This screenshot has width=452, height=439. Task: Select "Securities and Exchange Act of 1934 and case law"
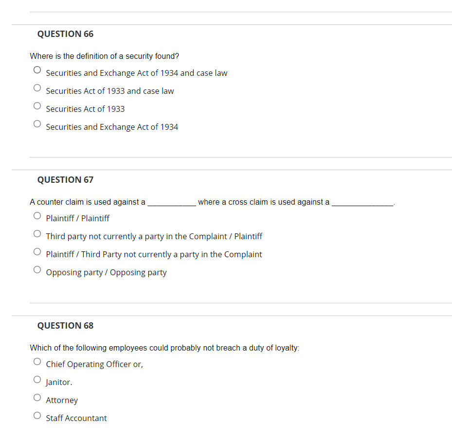coord(37,70)
